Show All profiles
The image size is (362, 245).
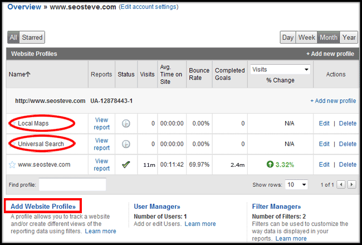(13, 37)
